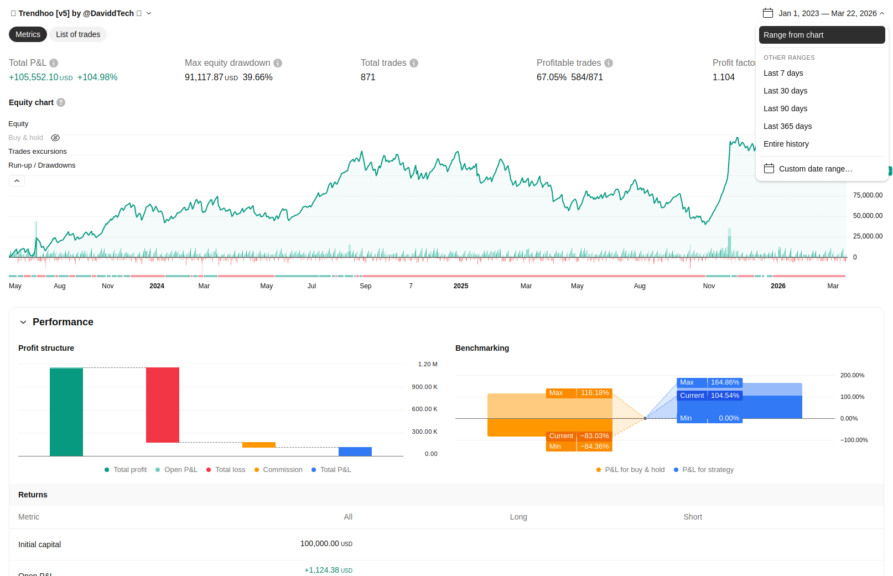Click the Total P&L info icon

[x=54, y=63]
